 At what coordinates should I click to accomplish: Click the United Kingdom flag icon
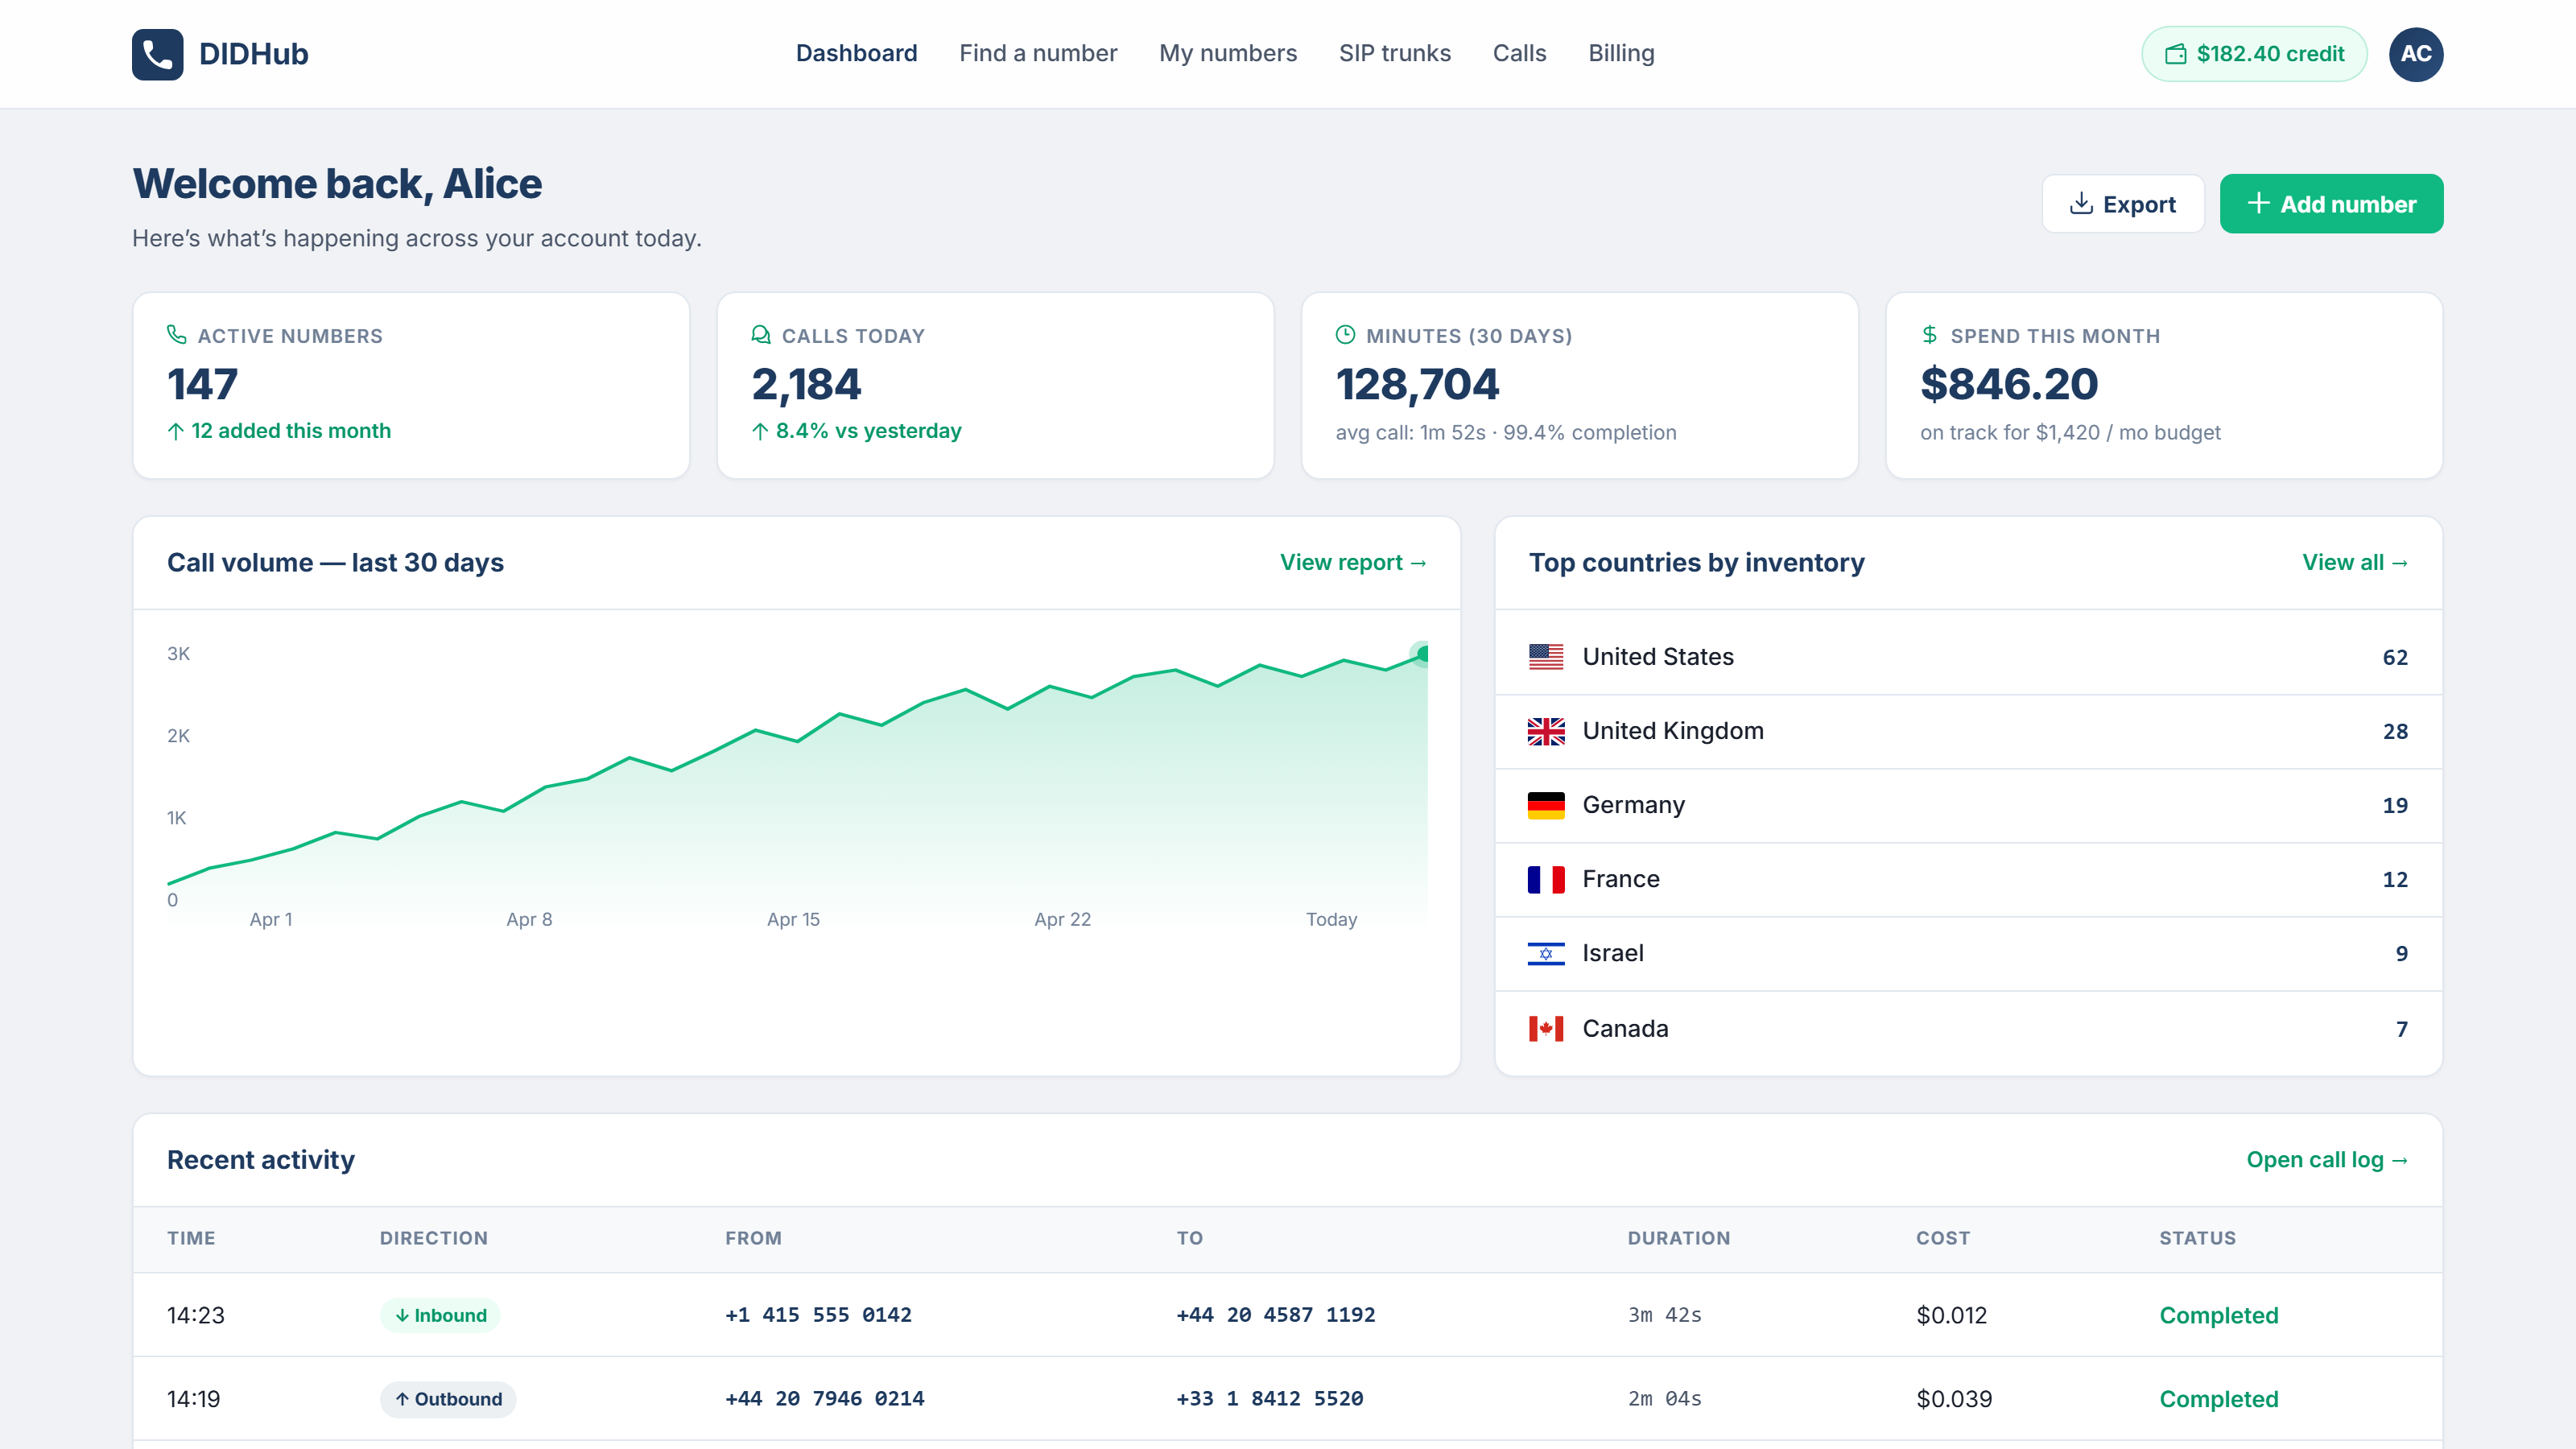(x=1545, y=731)
